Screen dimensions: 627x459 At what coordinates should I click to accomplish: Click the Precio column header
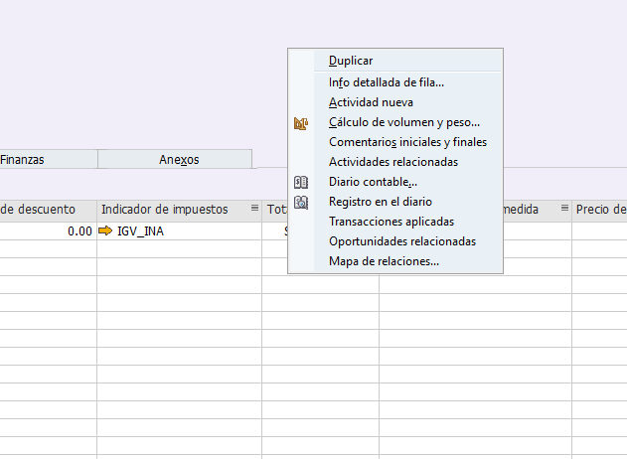click(x=599, y=209)
